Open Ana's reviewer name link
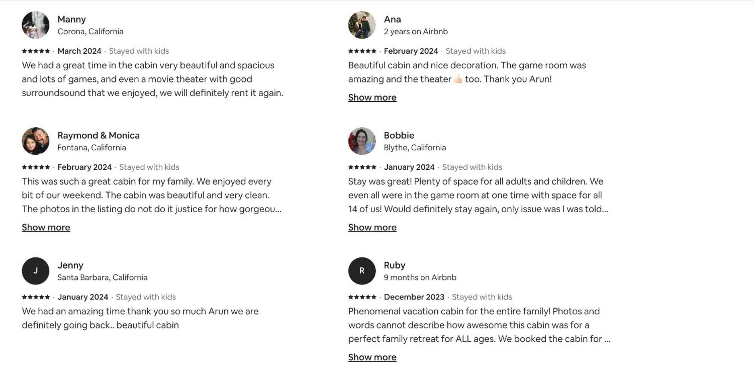 coord(392,19)
